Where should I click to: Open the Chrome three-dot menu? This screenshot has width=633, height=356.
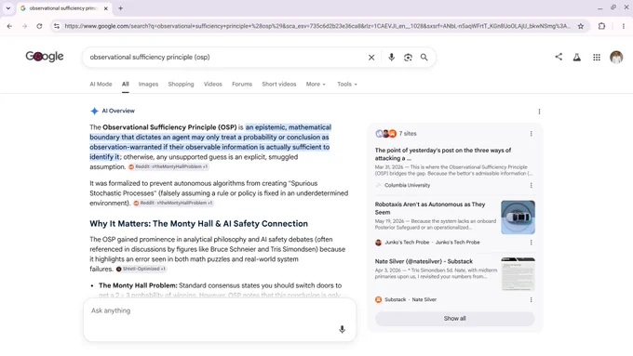point(624,26)
